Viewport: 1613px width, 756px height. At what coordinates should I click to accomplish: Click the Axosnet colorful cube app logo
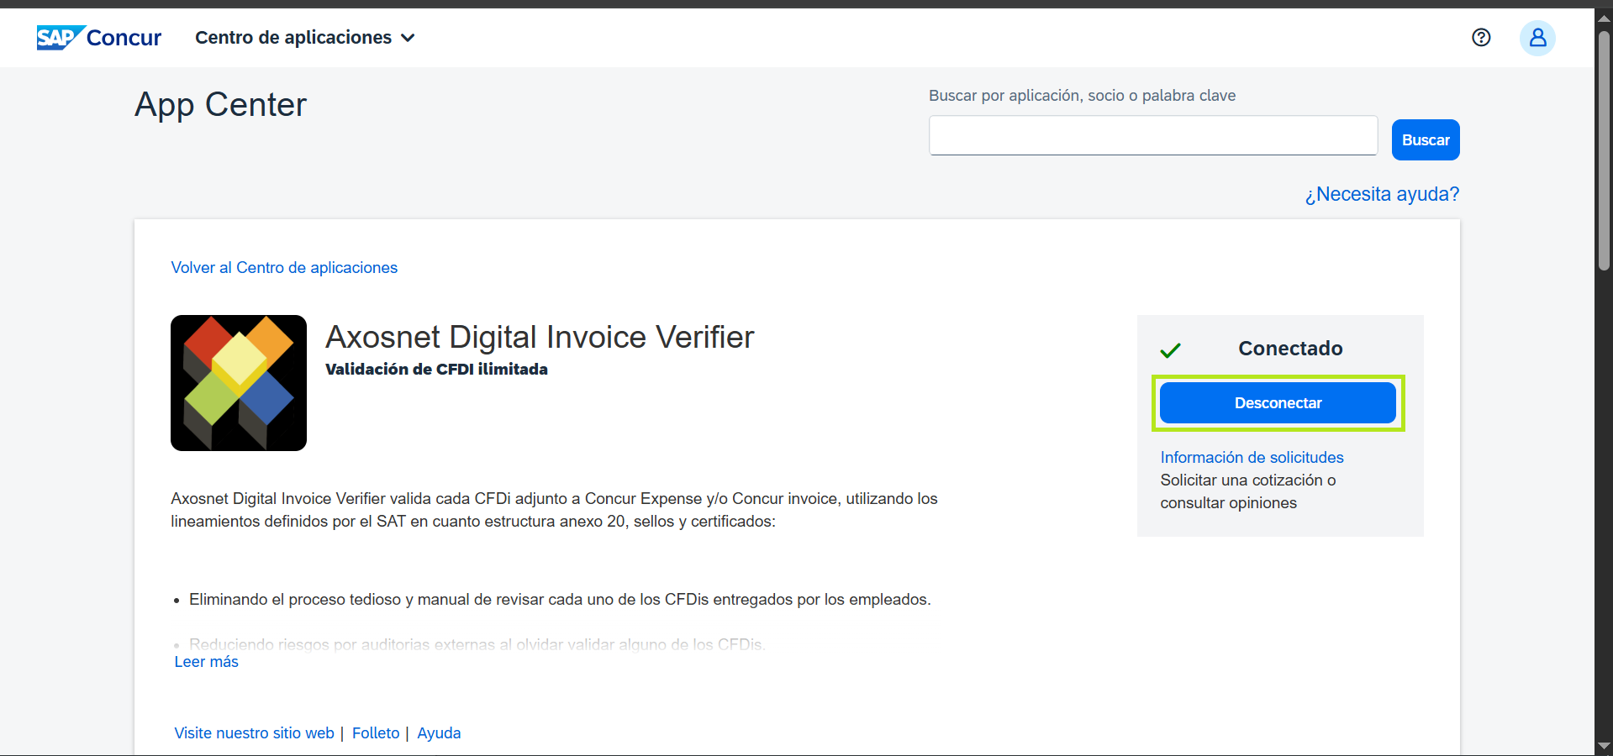point(239,383)
